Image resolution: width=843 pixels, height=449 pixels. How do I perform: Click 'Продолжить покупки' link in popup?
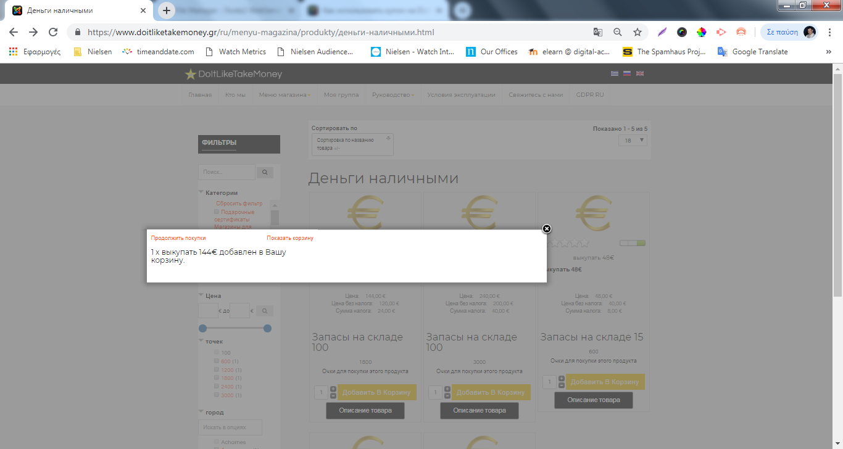[178, 238]
